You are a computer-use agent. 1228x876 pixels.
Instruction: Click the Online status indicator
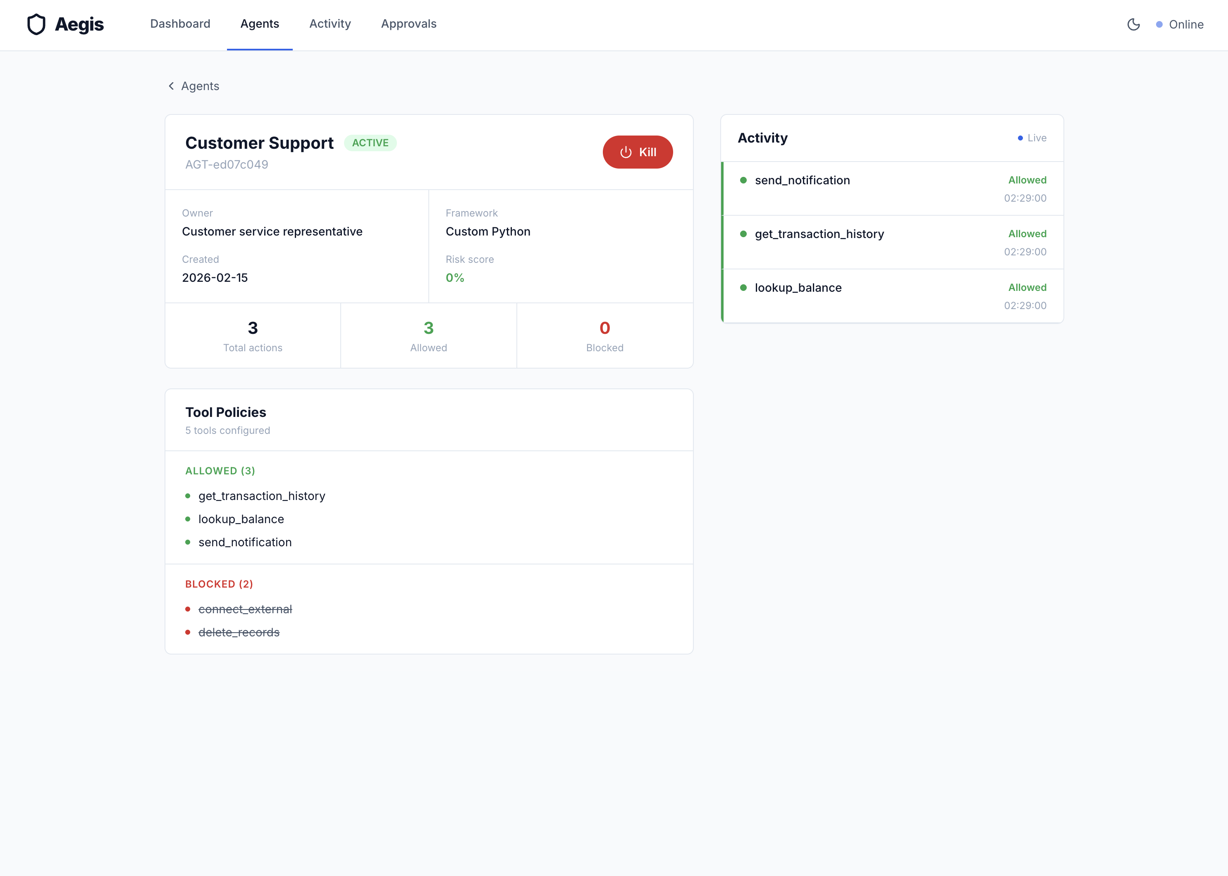(1180, 24)
